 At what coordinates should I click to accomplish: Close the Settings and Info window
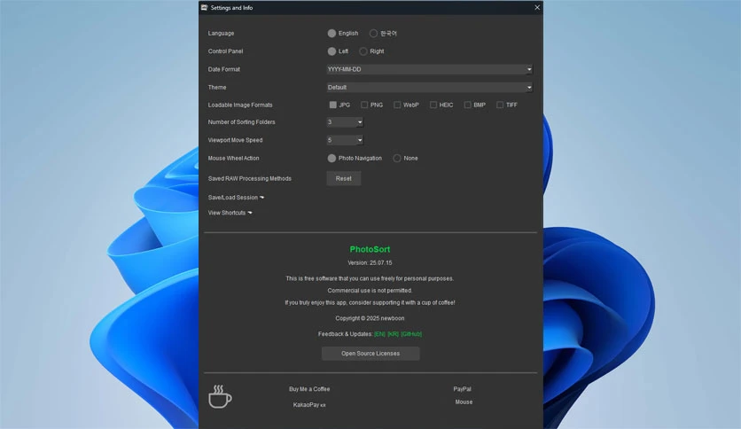tap(537, 8)
